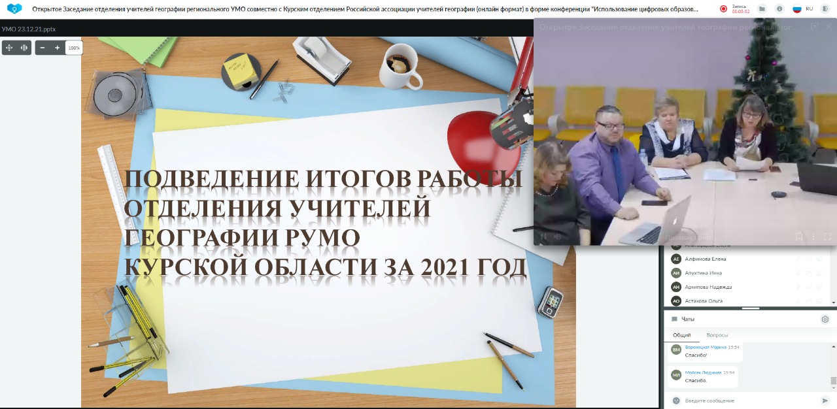
Task: Toggle screen sharing for Астахова Ольга
Action: pyautogui.click(x=819, y=301)
